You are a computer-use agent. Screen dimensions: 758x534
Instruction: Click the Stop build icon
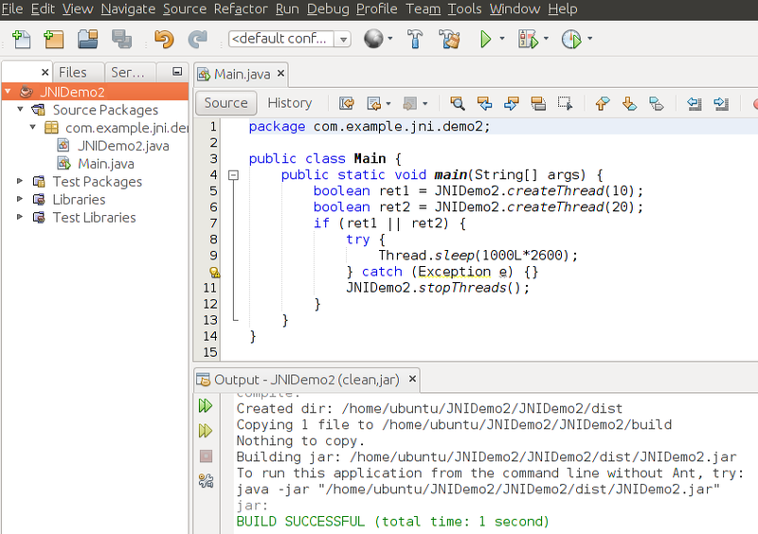[x=206, y=455]
